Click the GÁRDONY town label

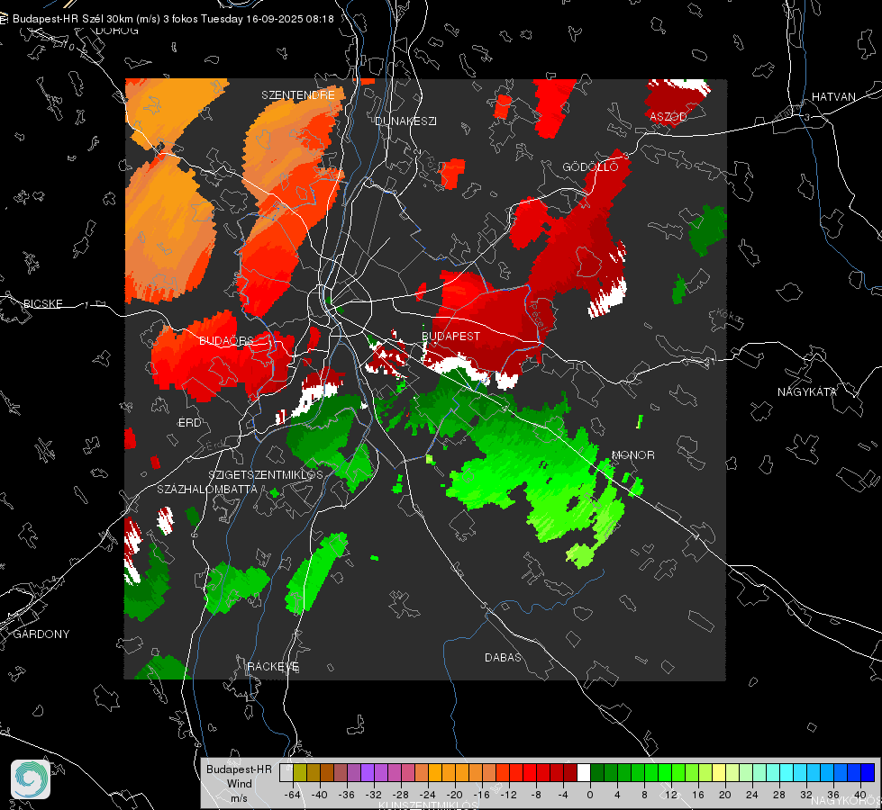(x=41, y=634)
